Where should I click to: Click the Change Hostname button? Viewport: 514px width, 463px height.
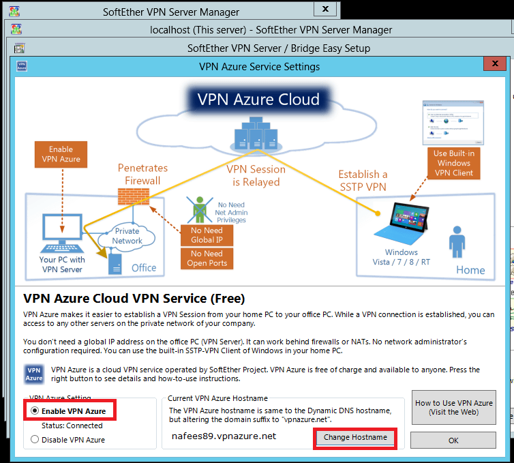pos(355,437)
